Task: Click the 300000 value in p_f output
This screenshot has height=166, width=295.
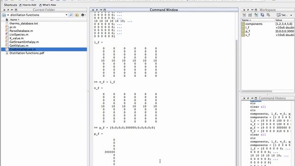Action: pos(110,152)
